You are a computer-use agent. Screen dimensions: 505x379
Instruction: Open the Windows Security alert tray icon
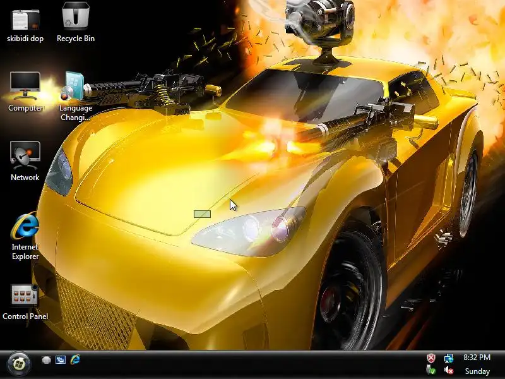pyautogui.click(x=431, y=358)
